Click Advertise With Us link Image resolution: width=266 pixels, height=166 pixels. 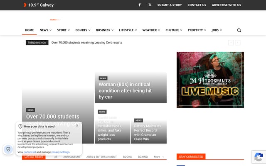(226, 5)
